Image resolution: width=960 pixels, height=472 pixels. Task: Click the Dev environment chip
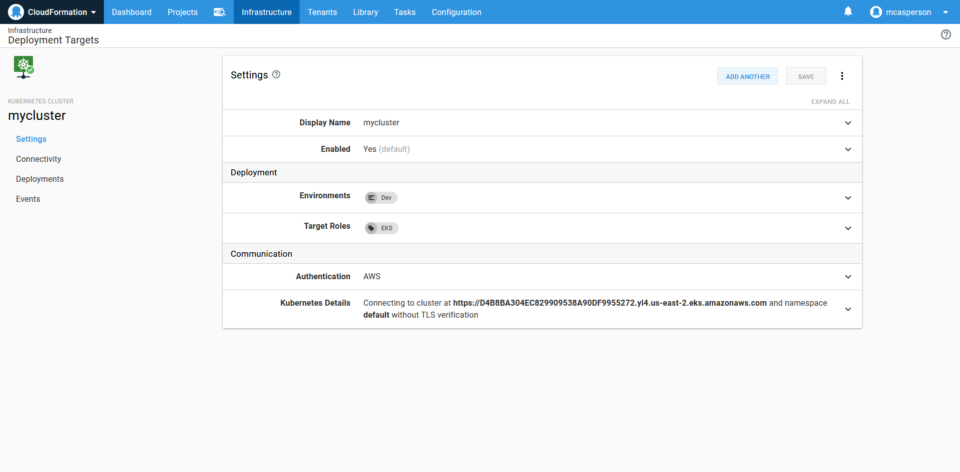coord(381,198)
